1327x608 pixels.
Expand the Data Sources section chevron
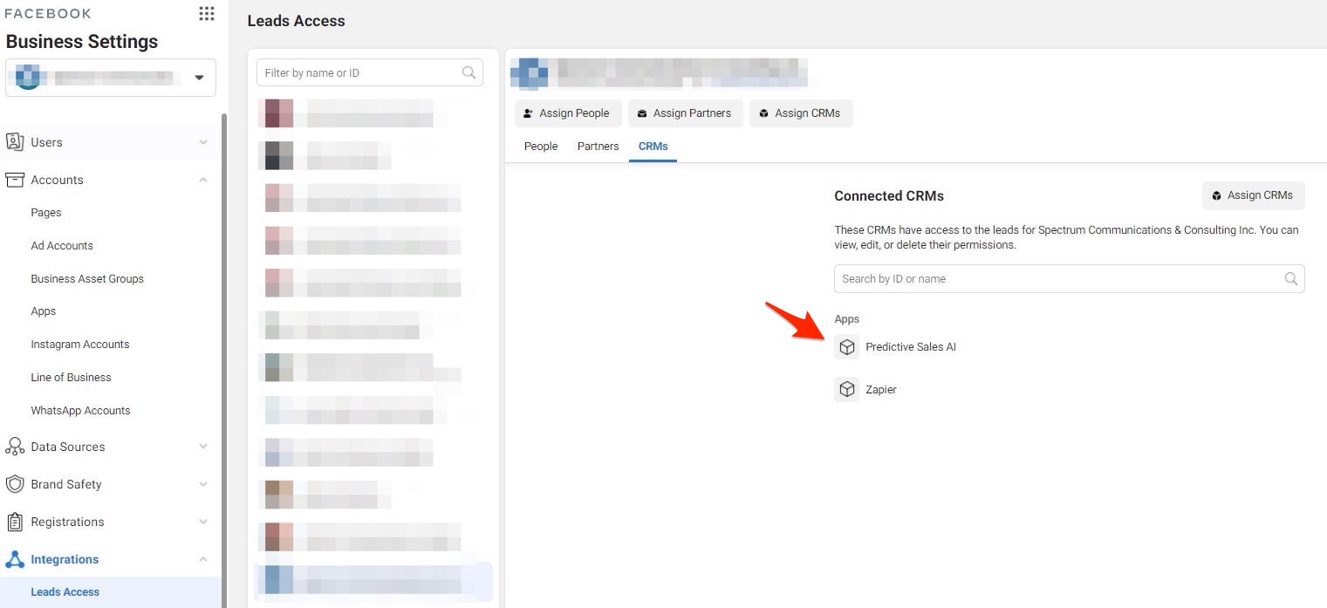[203, 447]
